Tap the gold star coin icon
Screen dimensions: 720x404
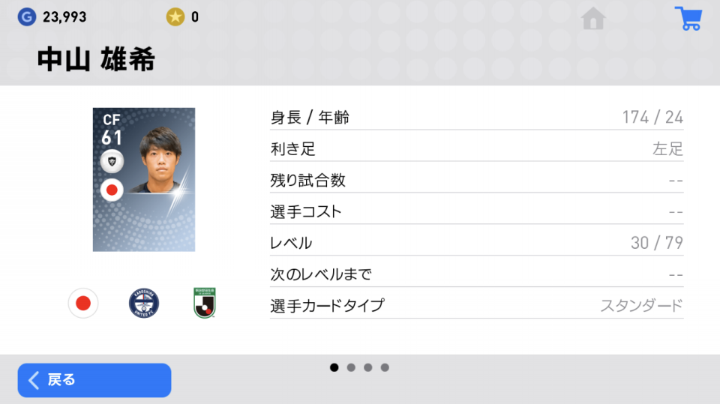pyautogui.click(x=175, y=17)
